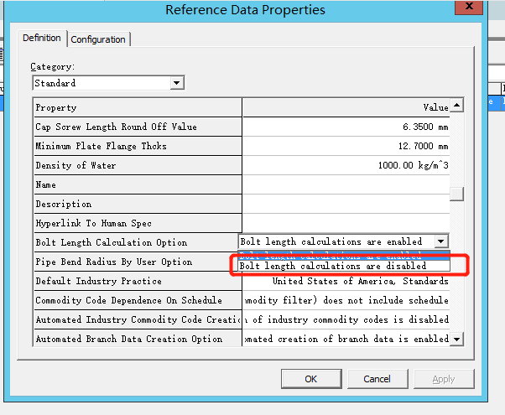
Task: Click 'Density of Water' property
Action: coord(138,165)
